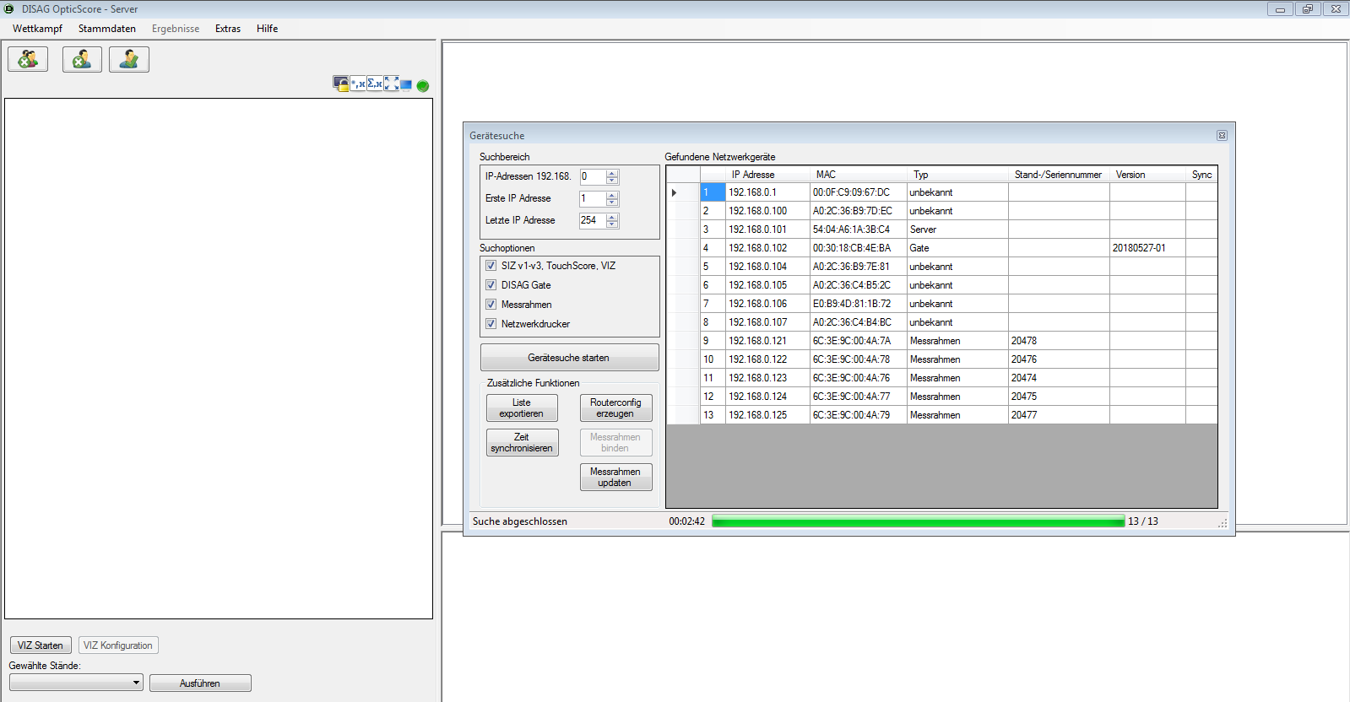
Task: Toggle the decimal '*,x' display icon
Action: coord(358,84)
